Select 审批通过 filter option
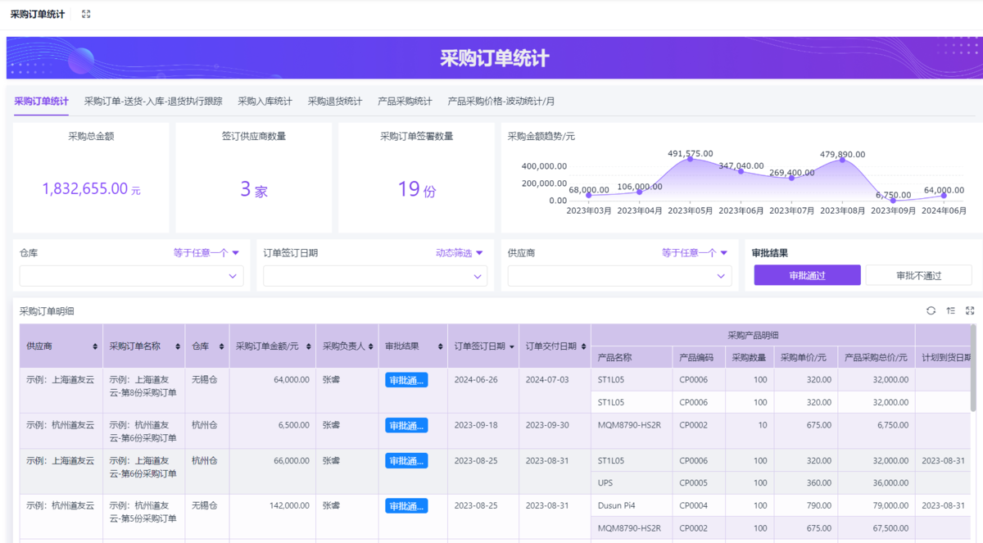The width and height of the screenshot is (983, 543). click(807, 275)
